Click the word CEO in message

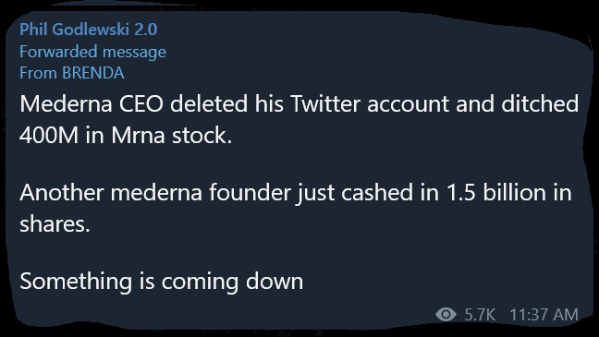[x=141, y=103]
